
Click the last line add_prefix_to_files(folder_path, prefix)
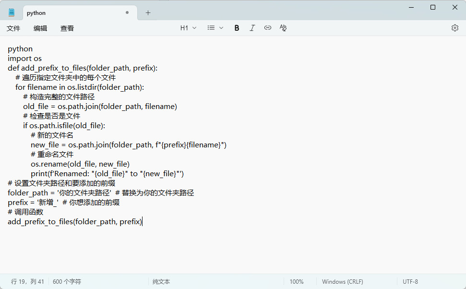pyautogui.click(x=75, y=222)
